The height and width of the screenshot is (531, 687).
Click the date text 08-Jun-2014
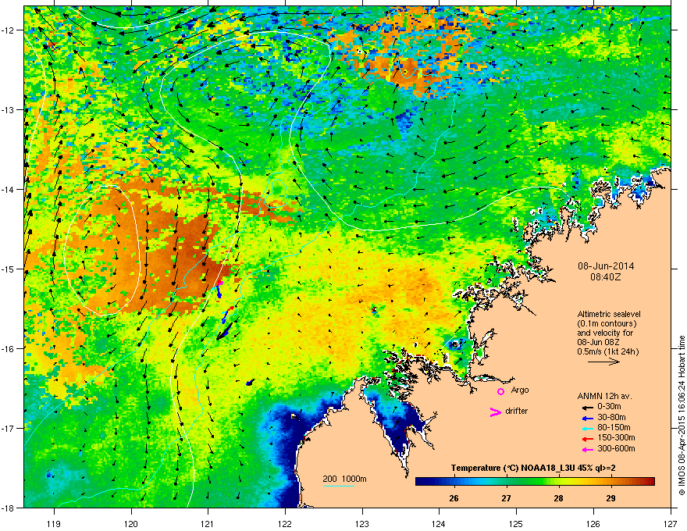606,266
